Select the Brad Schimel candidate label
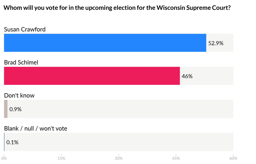The height and width of the screenshot is (164, 256). coord(21,62)
